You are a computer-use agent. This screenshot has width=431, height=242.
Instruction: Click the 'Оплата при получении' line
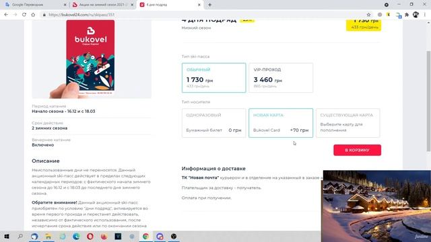[207, 198]
